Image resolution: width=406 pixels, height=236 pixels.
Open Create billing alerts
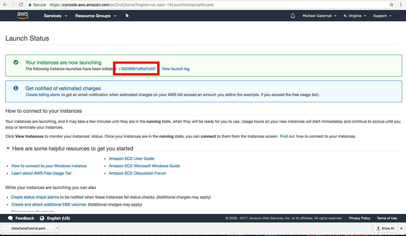43,95
